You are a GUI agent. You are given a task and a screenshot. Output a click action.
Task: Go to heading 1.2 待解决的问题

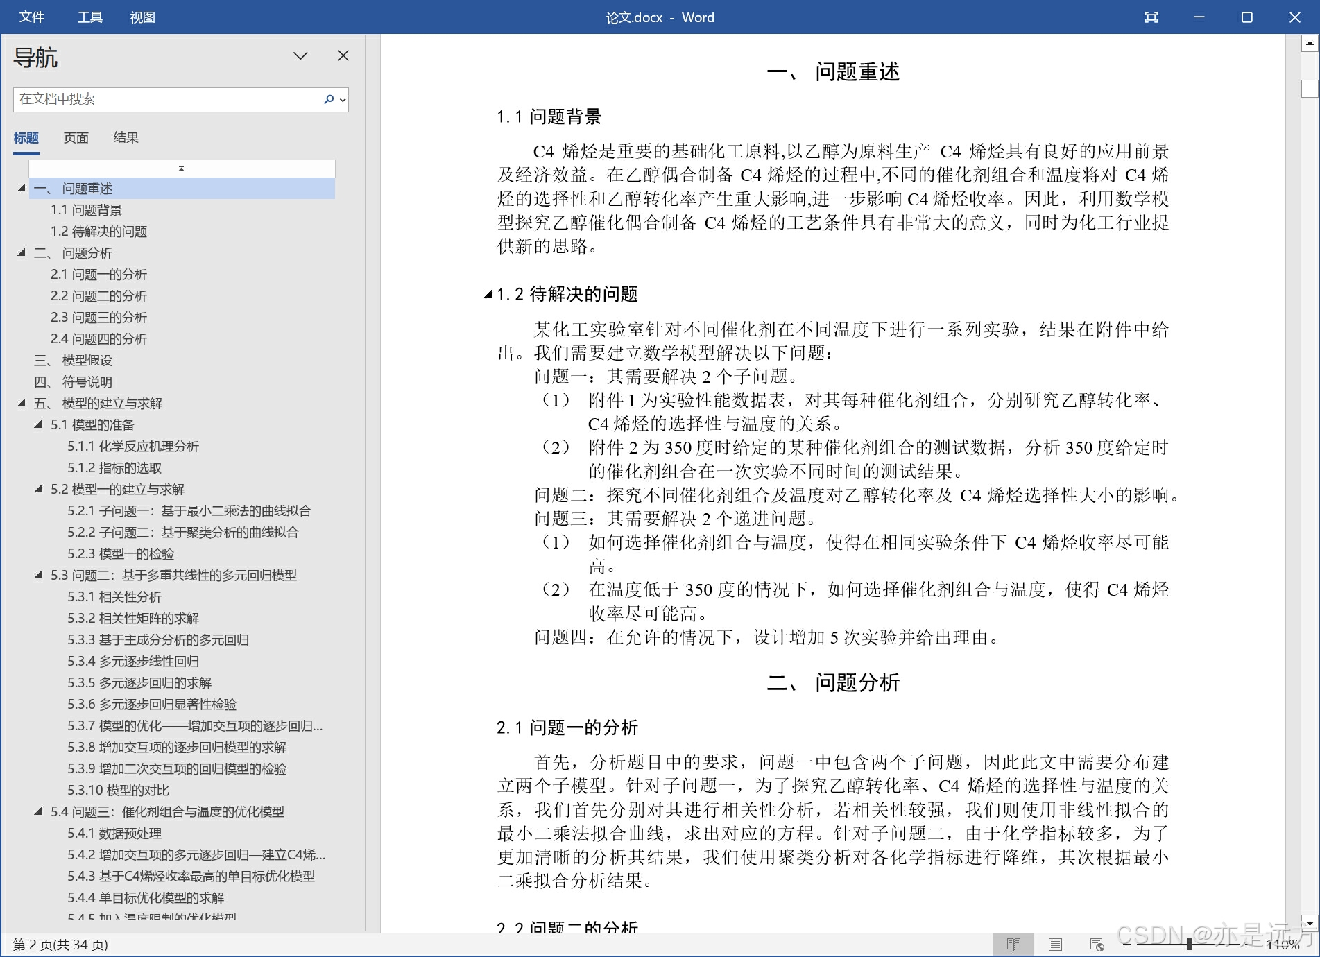click(x=98, y=231)
